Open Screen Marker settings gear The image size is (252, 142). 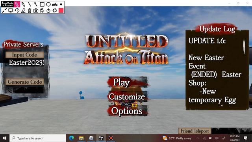[x=55, y=11]
